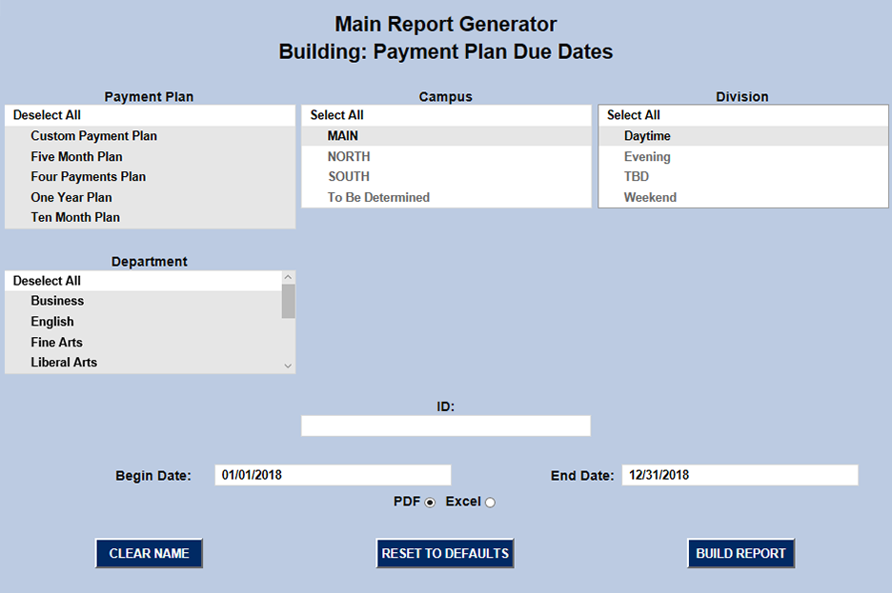Select the PDF radio button
This screenshot has height=593, width=892.
click(430, 503)
